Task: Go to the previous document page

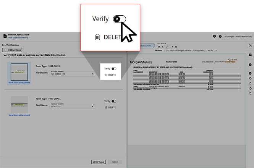Action: [162, 47]
